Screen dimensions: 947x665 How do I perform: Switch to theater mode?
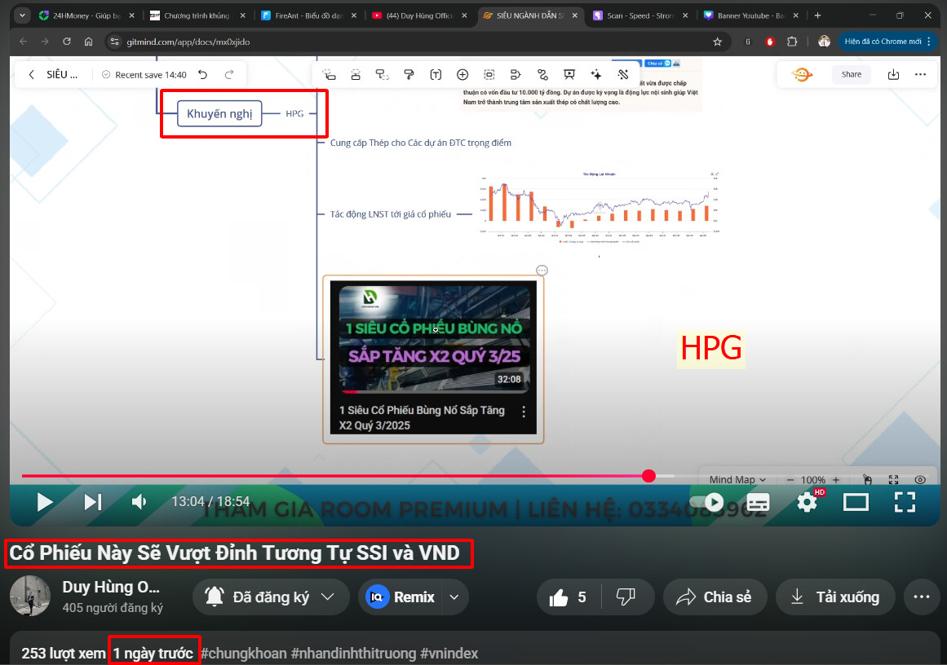click(856, 502)
